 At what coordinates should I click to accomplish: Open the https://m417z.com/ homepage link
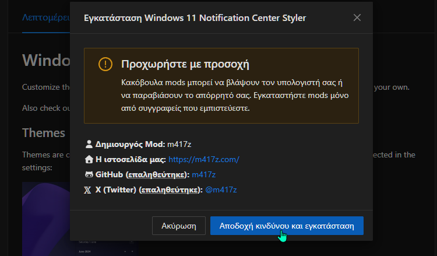pos(204,160)
